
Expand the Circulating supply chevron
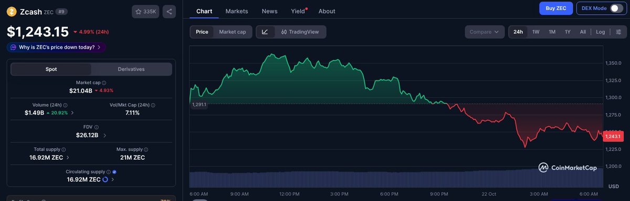pyautogui.click(x=112, y=180)
